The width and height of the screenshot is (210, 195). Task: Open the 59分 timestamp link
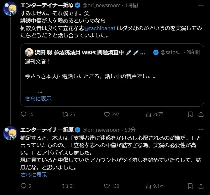(130, 130)
